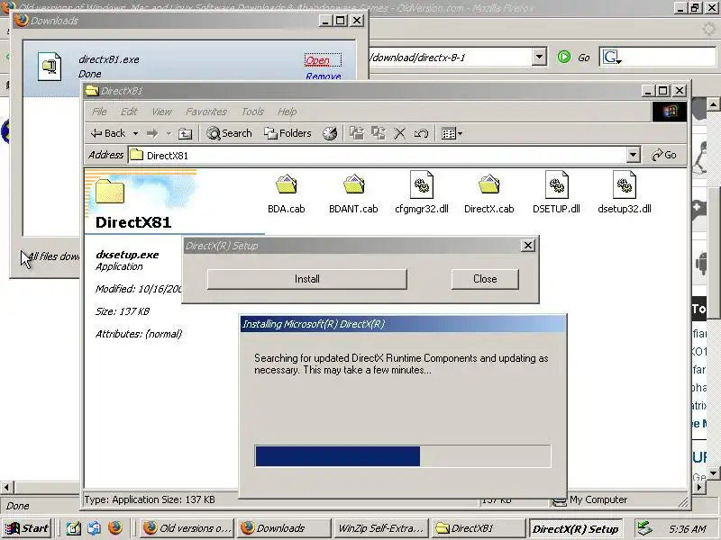Click the system tray network icon

pos(644,528)
